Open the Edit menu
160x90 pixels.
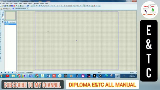pyautogui.click(x=3, y=3)
